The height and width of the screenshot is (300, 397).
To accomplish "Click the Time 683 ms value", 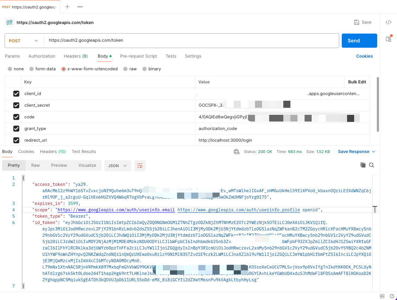I will pyautogui.click(x=295, y=152).
